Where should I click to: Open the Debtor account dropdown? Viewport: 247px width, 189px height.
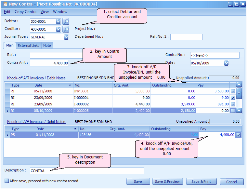[x=58, y=22]
